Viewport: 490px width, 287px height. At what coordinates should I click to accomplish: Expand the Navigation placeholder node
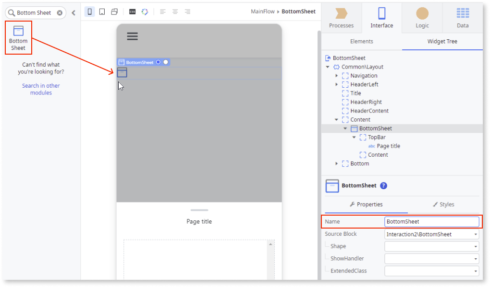(x=337, y=76)
